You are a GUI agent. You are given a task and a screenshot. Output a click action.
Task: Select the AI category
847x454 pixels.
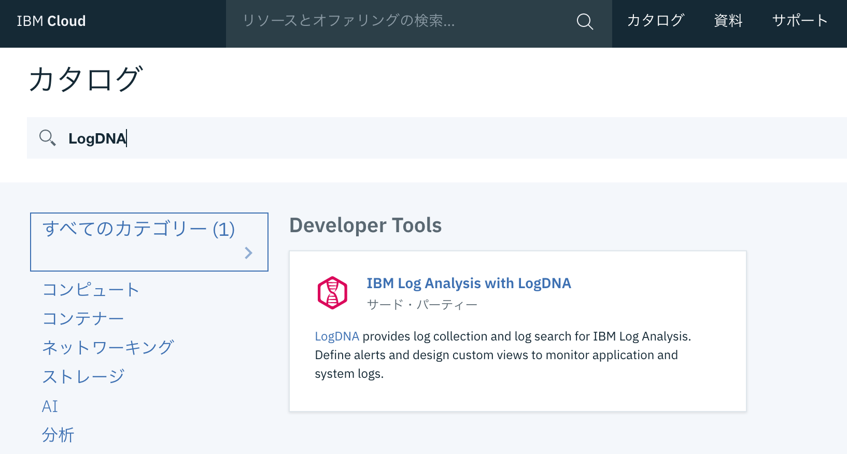[x=50, y=406]
